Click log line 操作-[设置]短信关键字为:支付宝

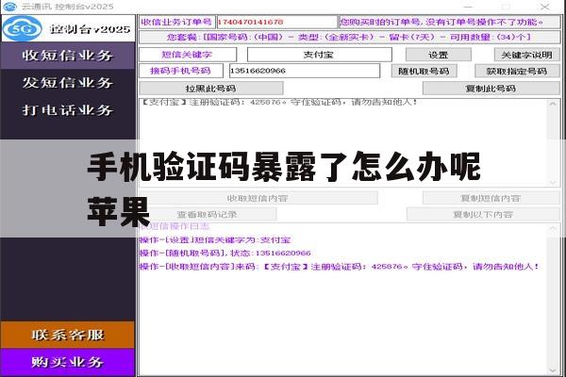click(215, 240)
